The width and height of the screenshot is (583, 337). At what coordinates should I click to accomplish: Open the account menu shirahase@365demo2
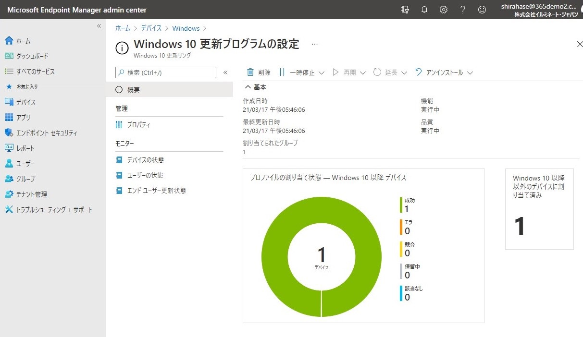538,10
